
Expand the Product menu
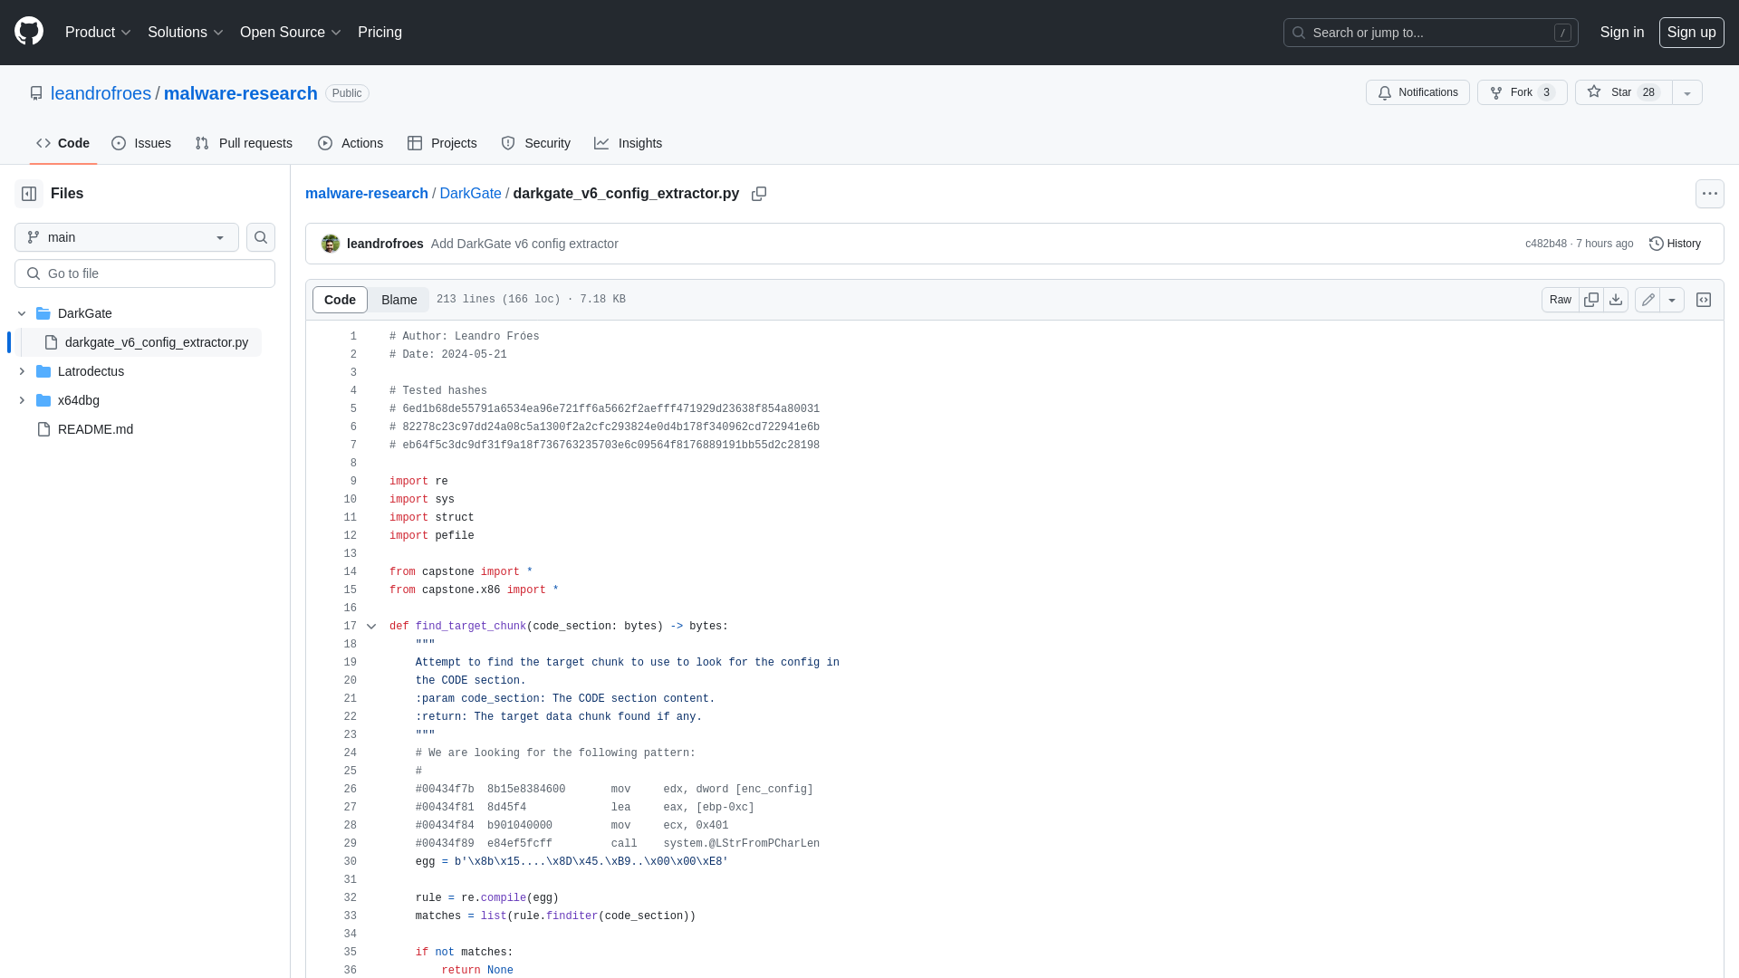pos(98,33)
